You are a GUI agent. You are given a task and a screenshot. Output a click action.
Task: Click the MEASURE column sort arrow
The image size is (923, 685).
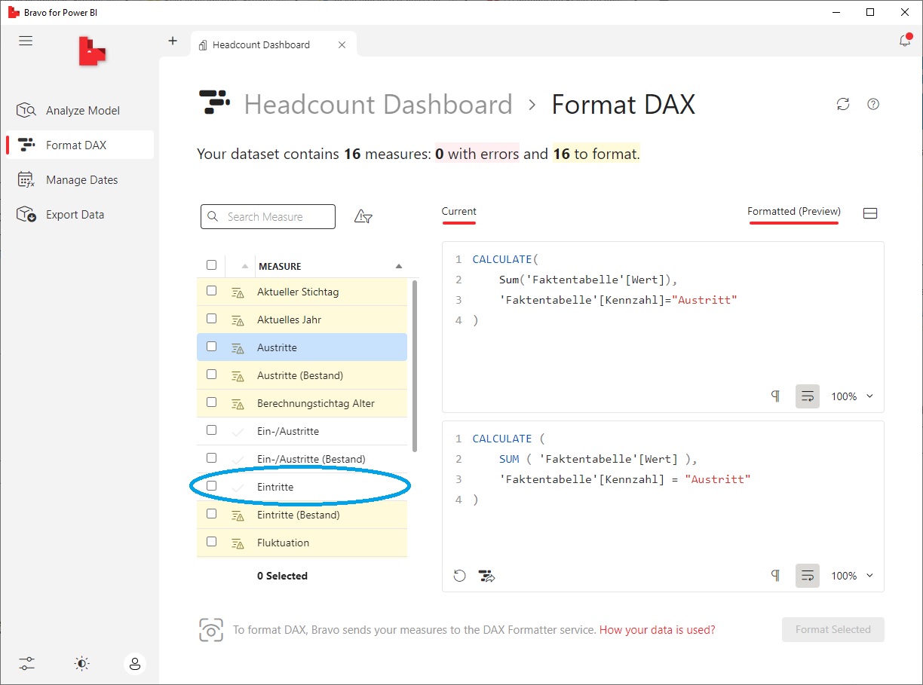(x=399, y=265)
